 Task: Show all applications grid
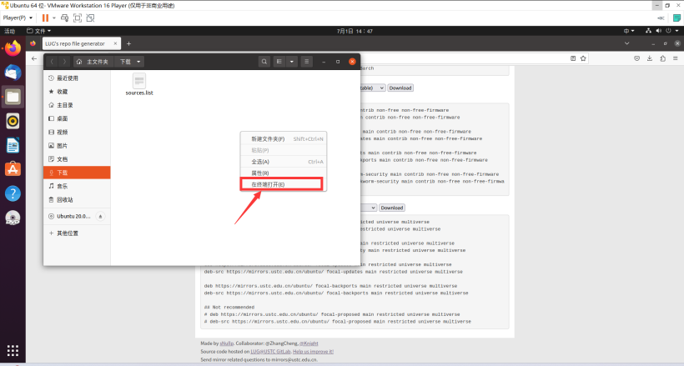[13, 350]
